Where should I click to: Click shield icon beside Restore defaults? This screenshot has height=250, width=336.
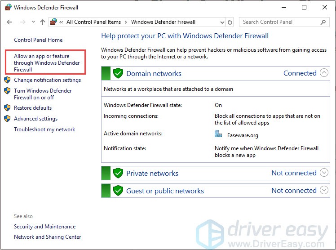[x=7, y=107]
